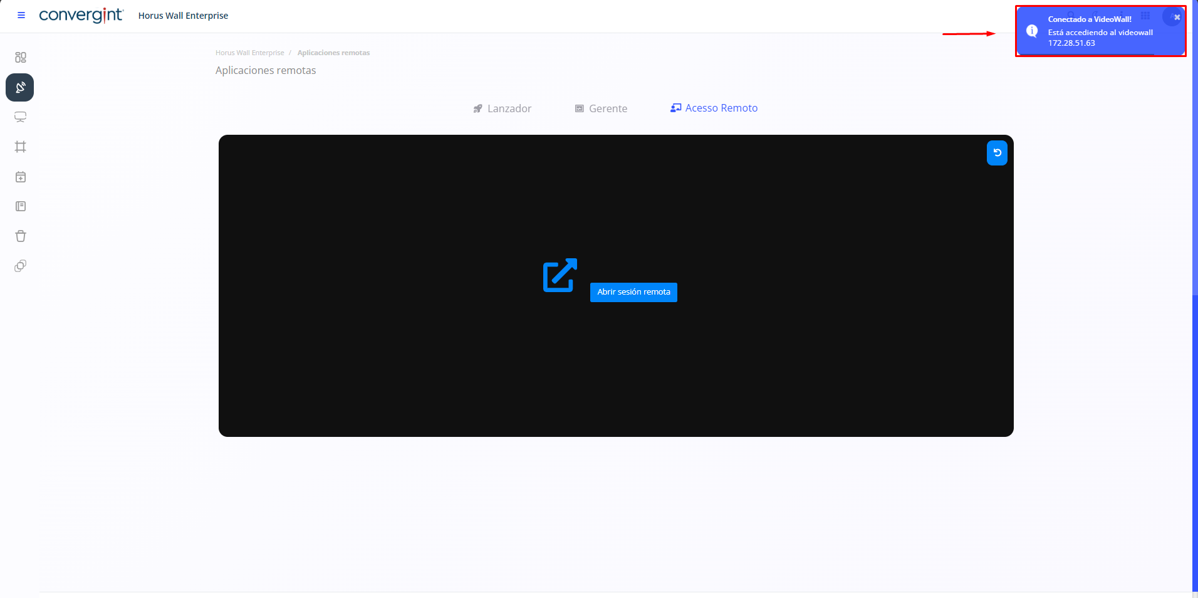Click the large external link icon
This screenshot has width=1198, height=598.
[x=560, y=275]
